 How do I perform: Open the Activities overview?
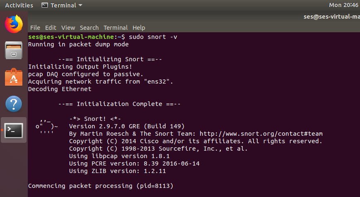click(x=19, y=5)
